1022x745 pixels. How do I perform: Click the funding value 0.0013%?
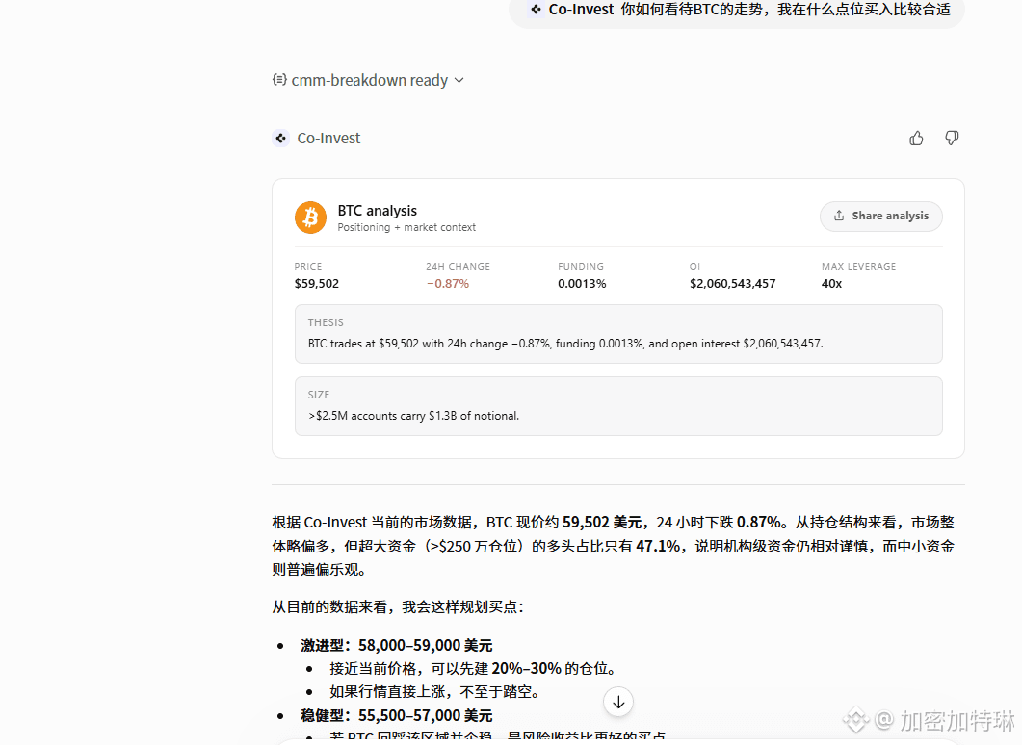point(582,283)
